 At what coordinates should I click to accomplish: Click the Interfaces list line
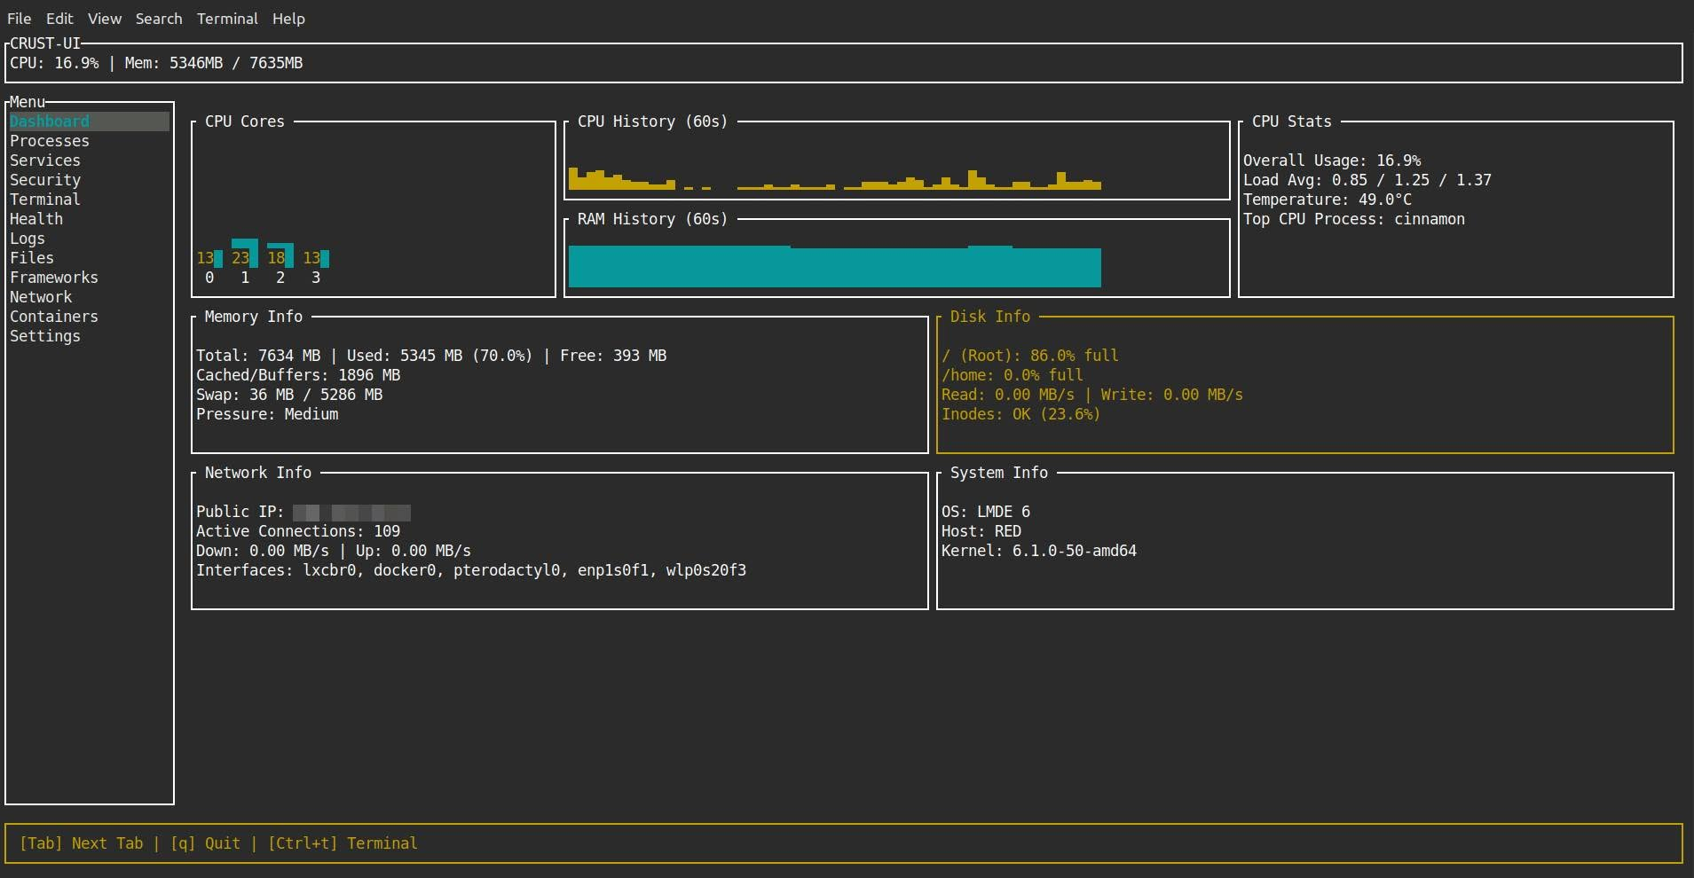point(471,570)
